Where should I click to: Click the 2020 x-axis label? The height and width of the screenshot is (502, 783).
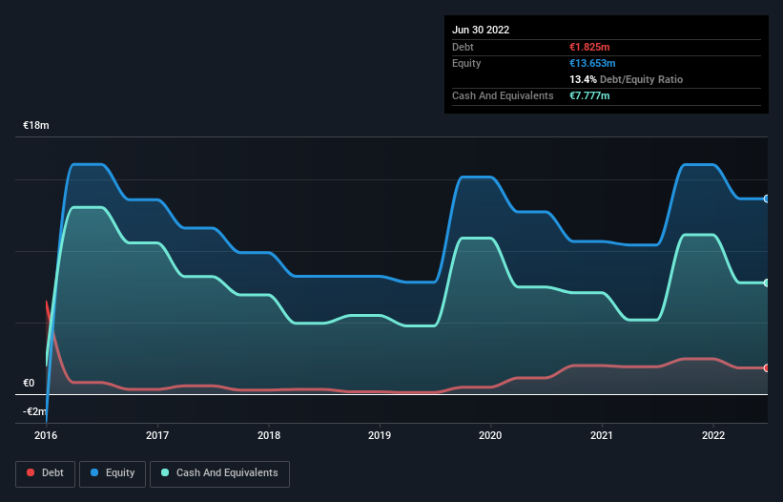coord(490,435)
